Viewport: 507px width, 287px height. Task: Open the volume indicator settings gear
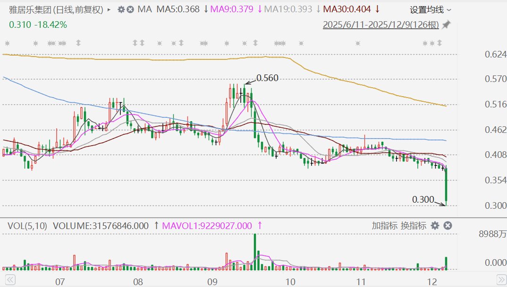point(435,225)
